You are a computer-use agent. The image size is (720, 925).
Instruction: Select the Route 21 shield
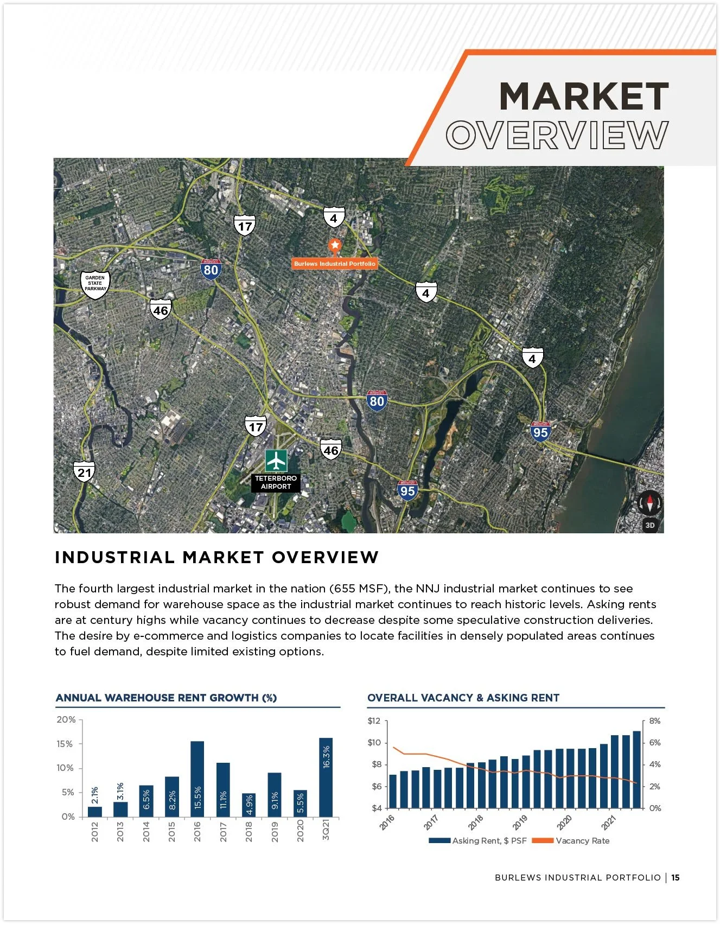84,471
